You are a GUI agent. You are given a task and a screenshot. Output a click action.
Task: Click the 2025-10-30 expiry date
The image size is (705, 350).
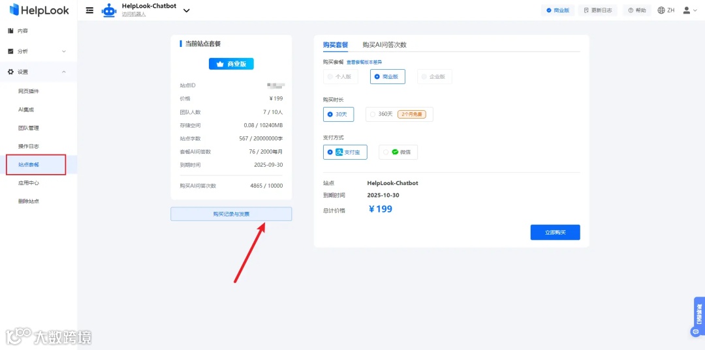point(383,195)
